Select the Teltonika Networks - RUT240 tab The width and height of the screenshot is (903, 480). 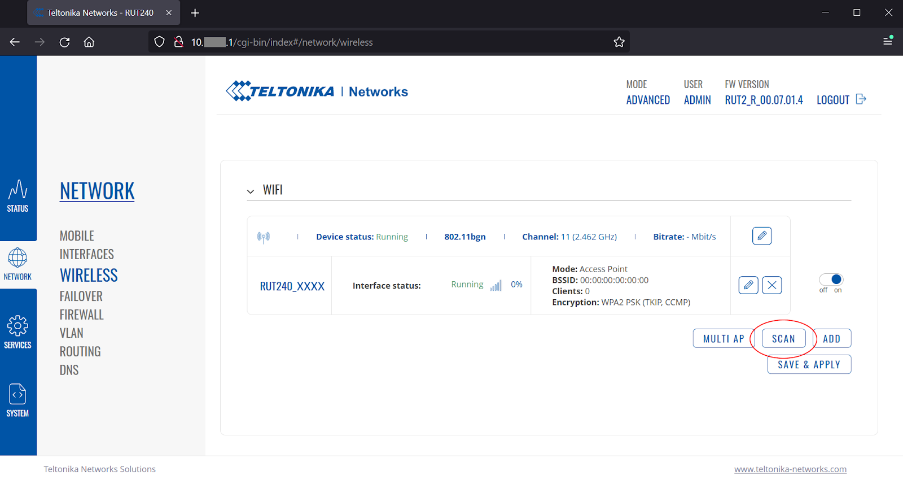click(x=103, y=12)
